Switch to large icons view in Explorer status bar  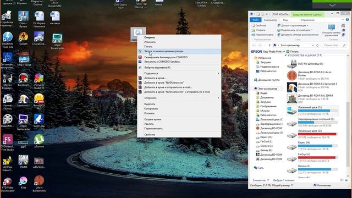pyautogui.click(x=346, y=180)
